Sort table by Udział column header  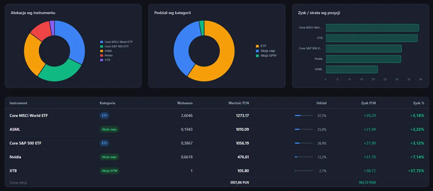(x=321, y=103)
